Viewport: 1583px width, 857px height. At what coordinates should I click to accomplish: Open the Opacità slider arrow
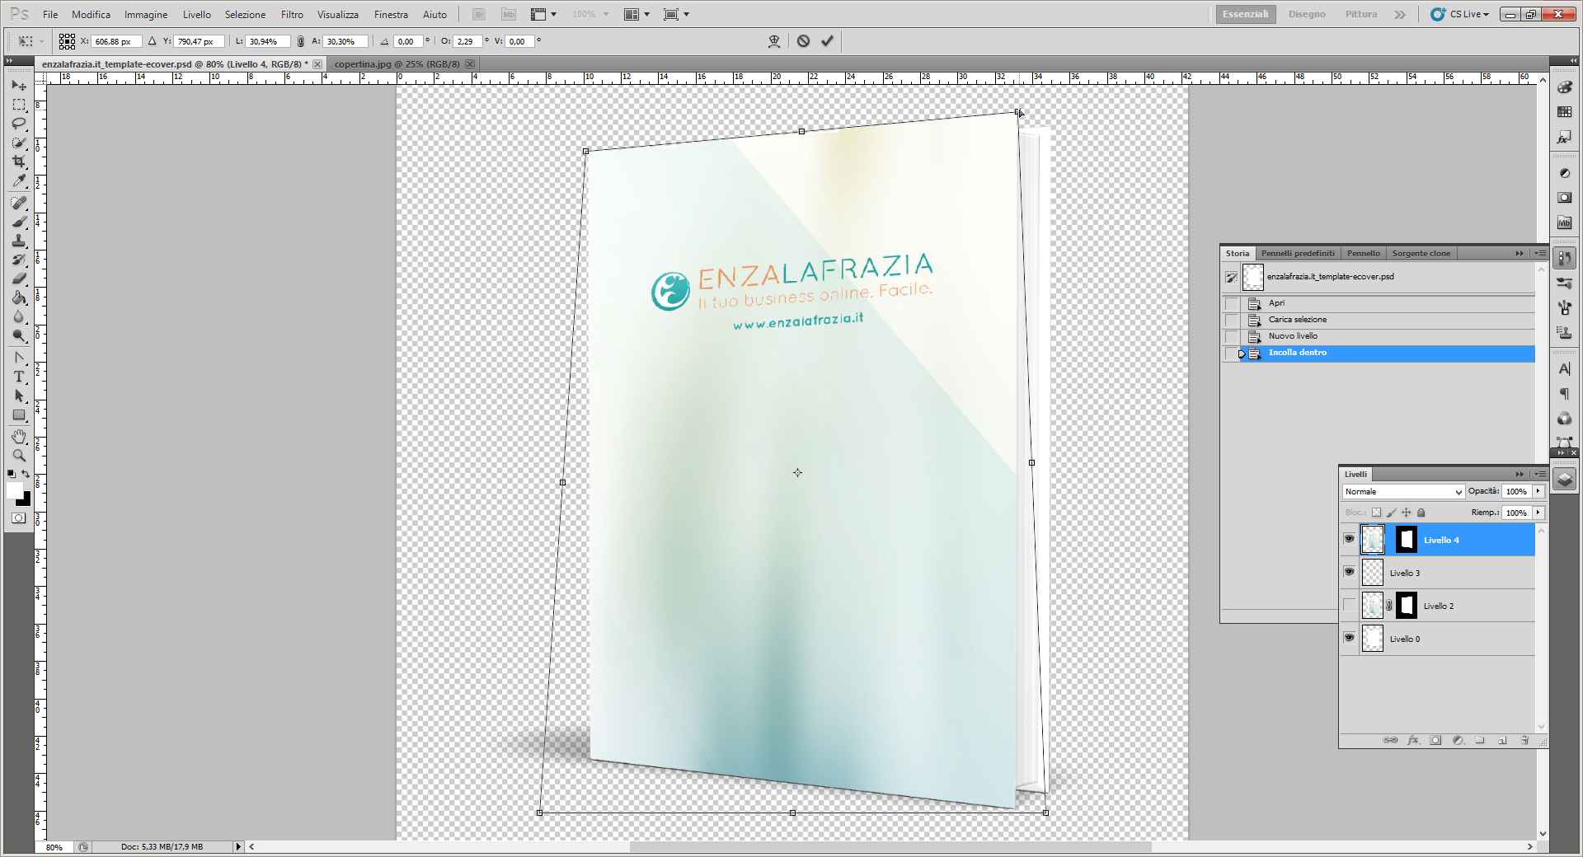pos(1538,491)
